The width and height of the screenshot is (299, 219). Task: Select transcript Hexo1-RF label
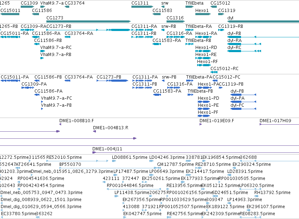pyautogui.click(x=207, y=62)
